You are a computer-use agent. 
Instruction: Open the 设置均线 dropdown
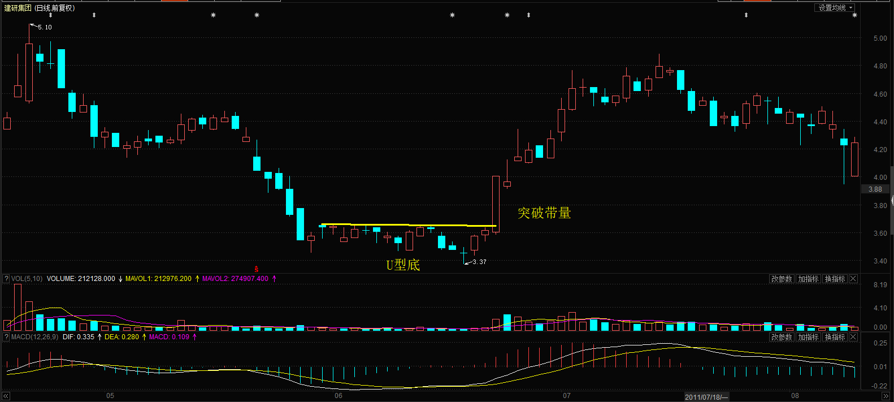[x=835, y=8]
